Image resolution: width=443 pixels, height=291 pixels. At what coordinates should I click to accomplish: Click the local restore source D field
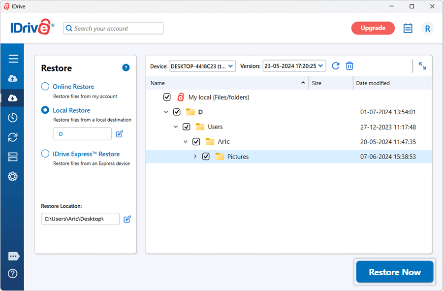(82, 133)
